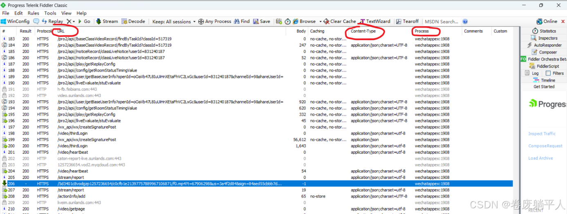
Task: Click the session list vertical scrollbar
Action: [516, 121]
